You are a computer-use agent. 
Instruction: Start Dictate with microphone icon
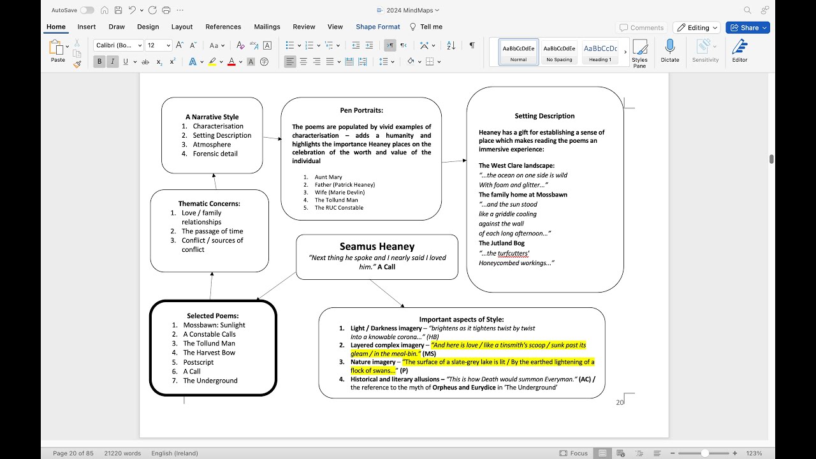click(670, 51)
